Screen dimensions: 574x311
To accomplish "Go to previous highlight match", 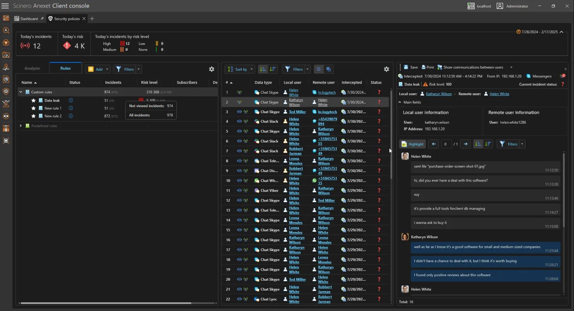I will tap(434, 144).
